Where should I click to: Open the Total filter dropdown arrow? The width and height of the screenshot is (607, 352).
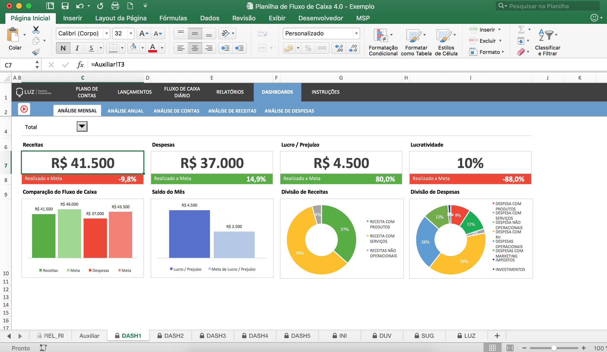click(x=82, y=126)
